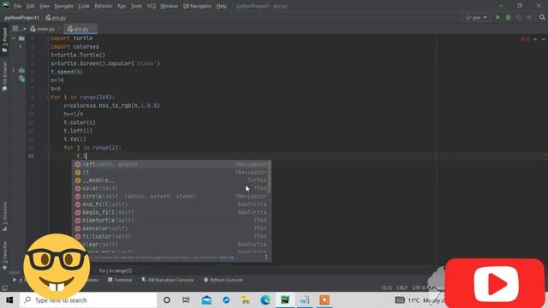
Task: Select 'begin_fill(self)' completion suggestion
Action: [171, 212]
